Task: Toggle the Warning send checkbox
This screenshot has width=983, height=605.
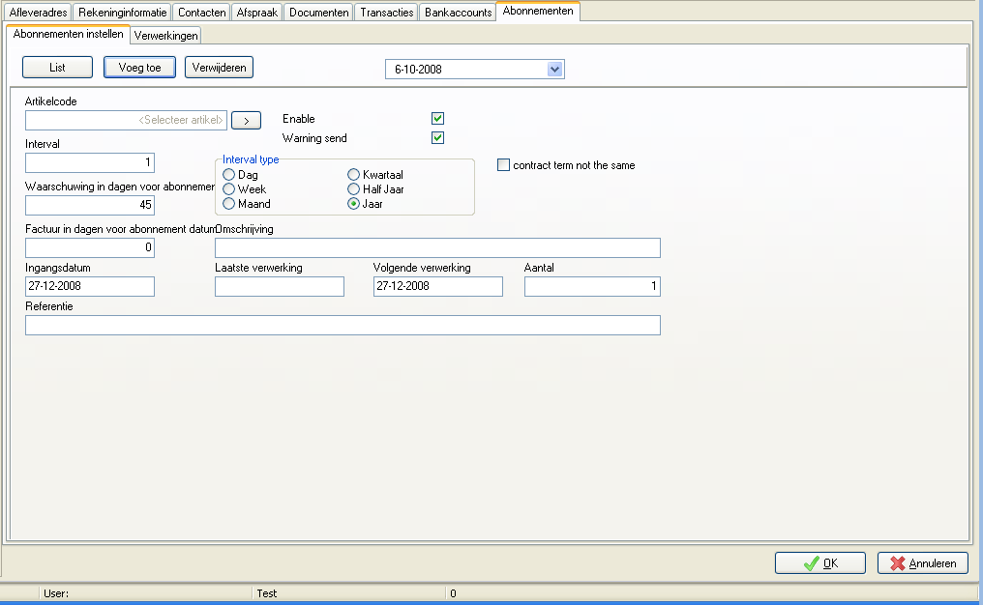Action: coord(437,138)
